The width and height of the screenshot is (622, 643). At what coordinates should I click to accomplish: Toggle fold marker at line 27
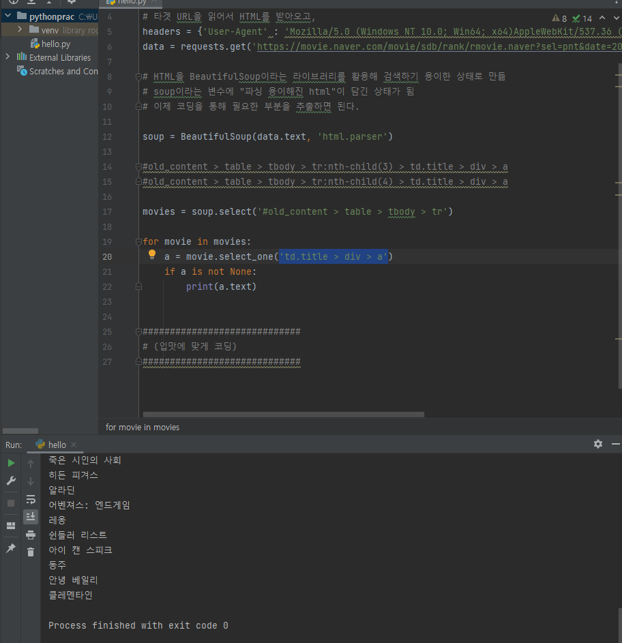(138, 361)
